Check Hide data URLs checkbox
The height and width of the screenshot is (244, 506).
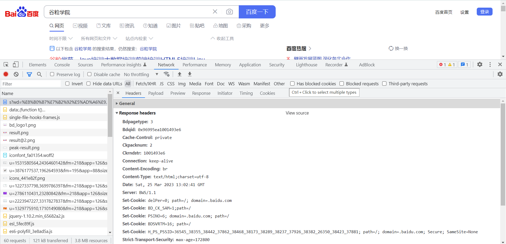coord(89,83)
